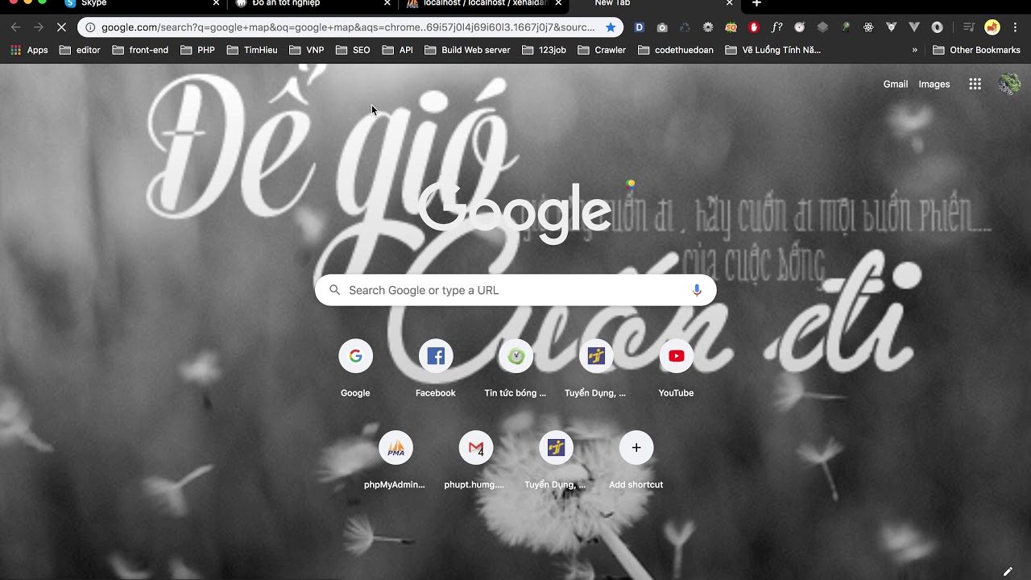The height and width of the screenshot is (580, 1031).
Task: Open the TimHieu bookmarks folder
Action: click(252, 50)
